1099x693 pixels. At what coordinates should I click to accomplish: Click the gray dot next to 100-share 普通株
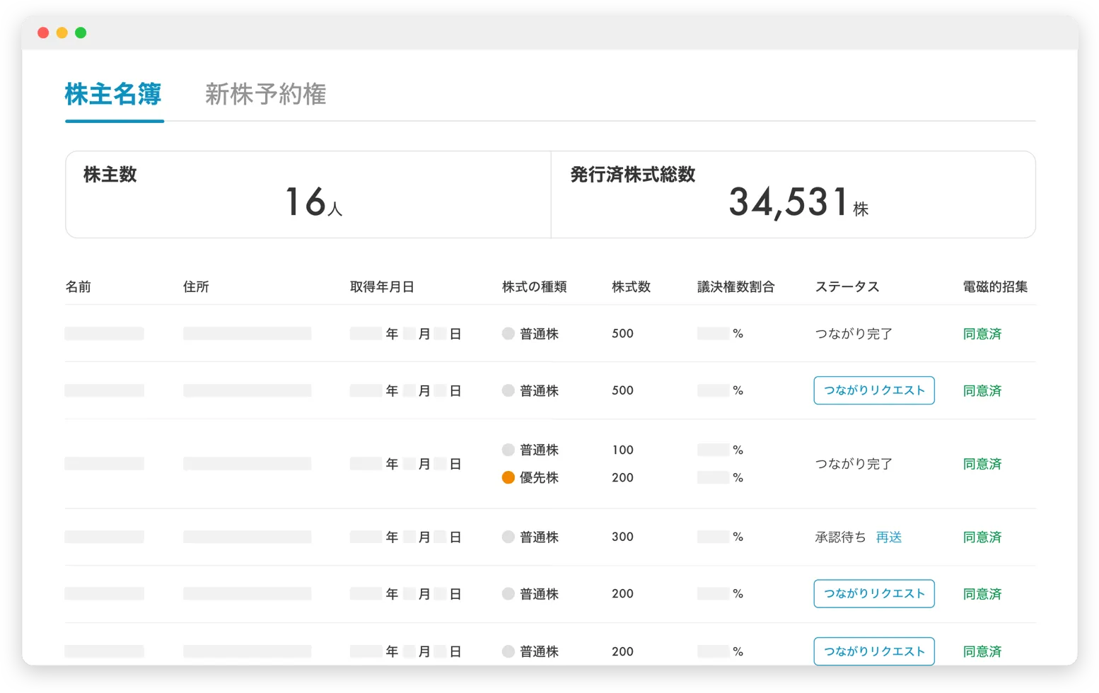coord(508,450)
